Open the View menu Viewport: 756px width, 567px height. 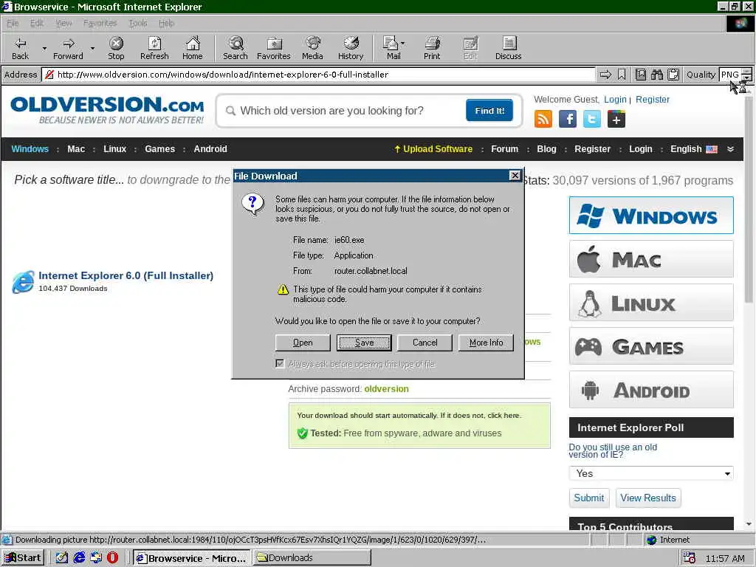[x=63, y=23]
